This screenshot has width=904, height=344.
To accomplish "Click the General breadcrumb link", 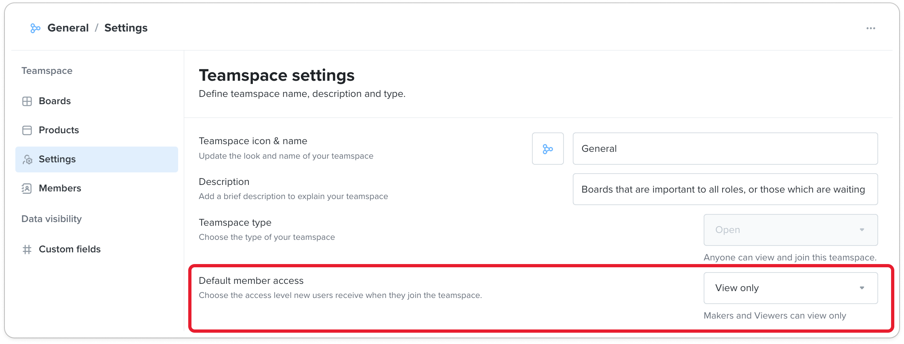I will pyautogui.click(x=68, y=28).
